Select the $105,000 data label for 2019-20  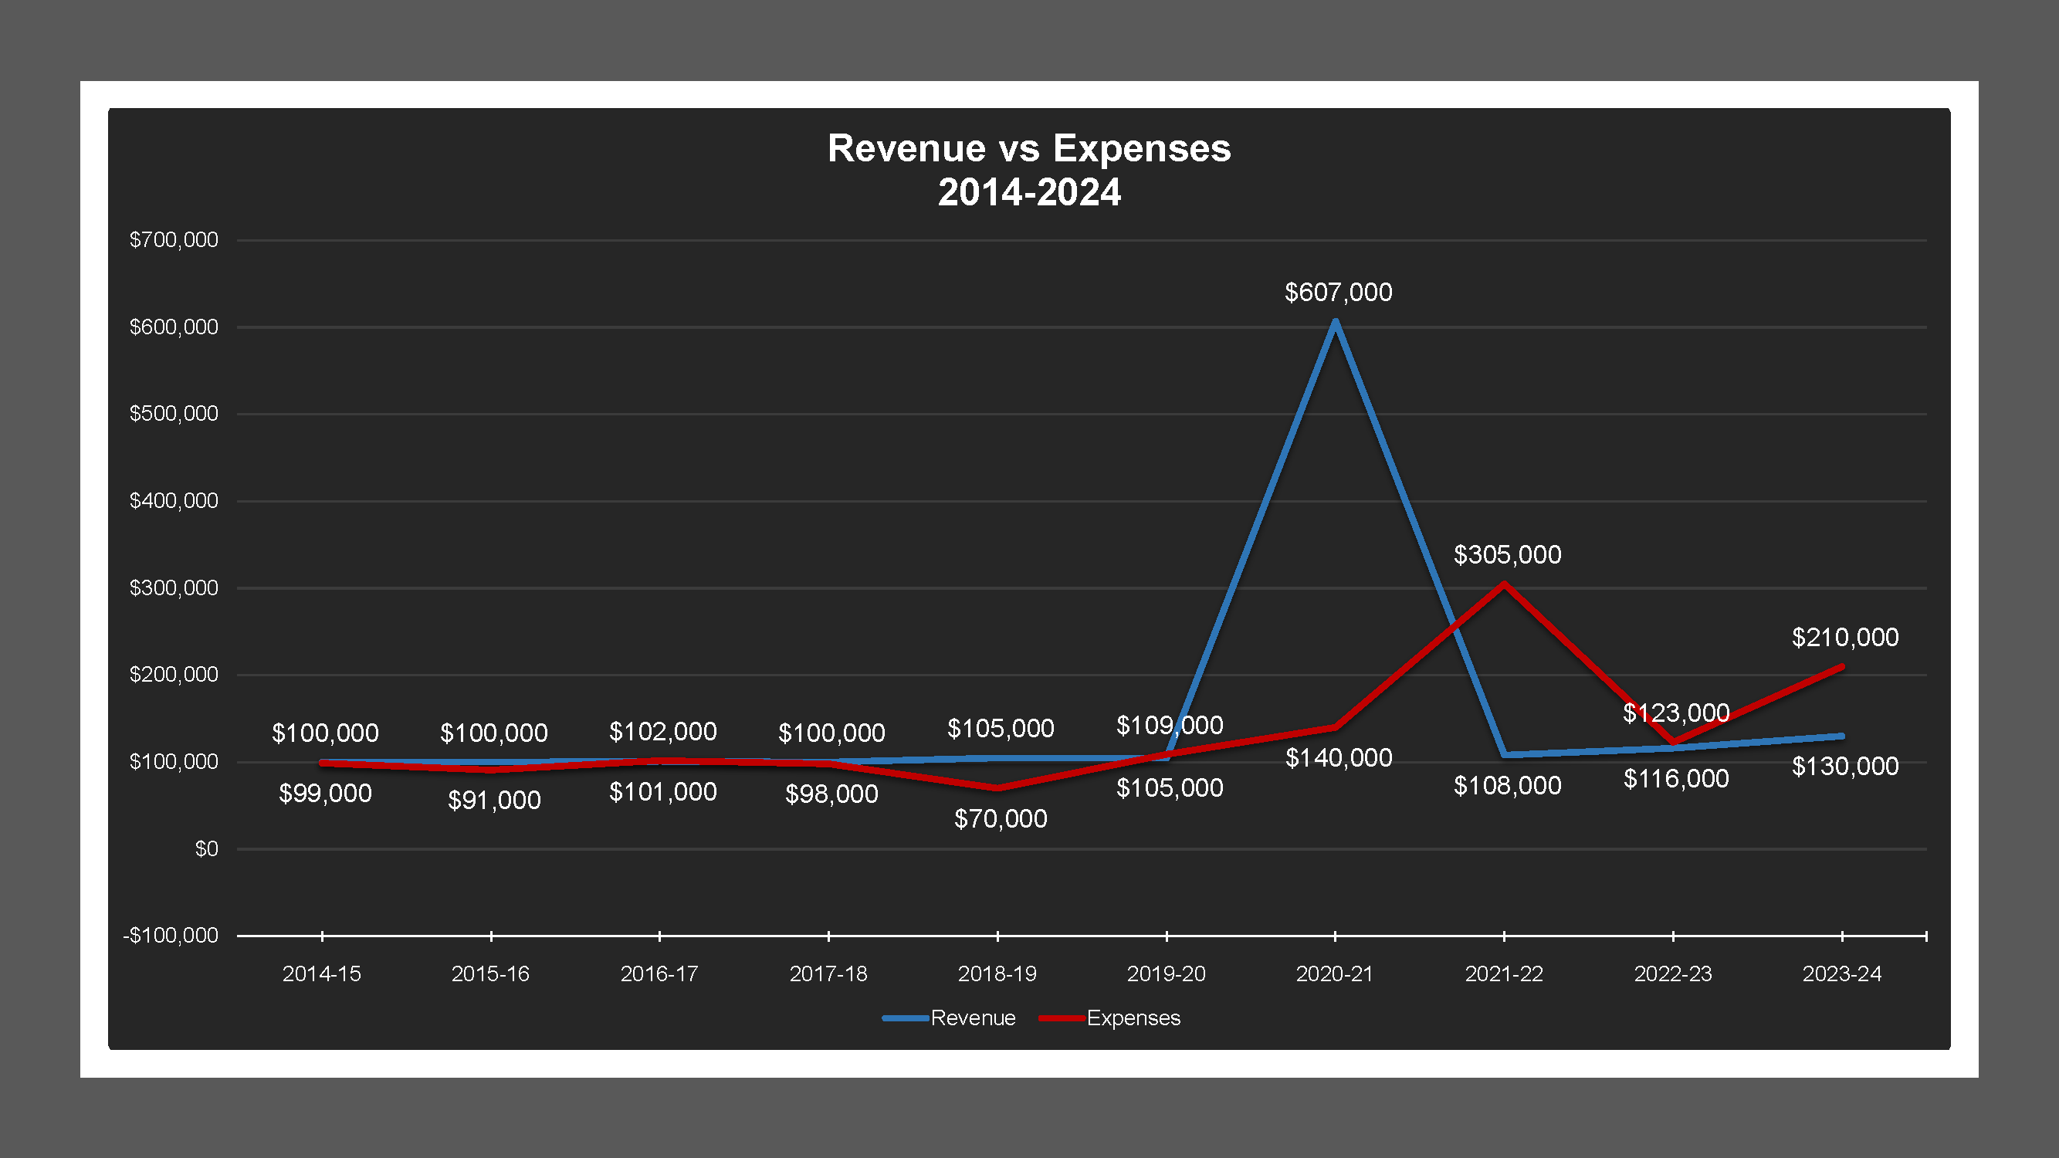pyautogui.click(x=1170, y=788)
